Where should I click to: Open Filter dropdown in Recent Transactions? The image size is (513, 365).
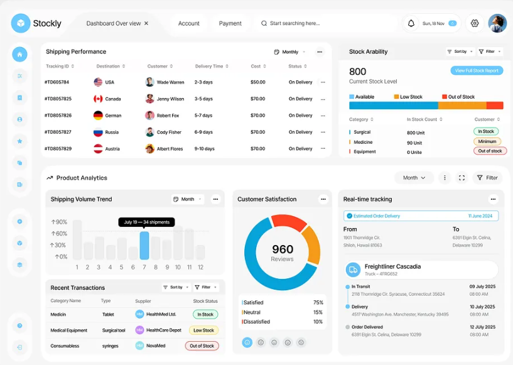pyautogui.click(x=206, y=287)
